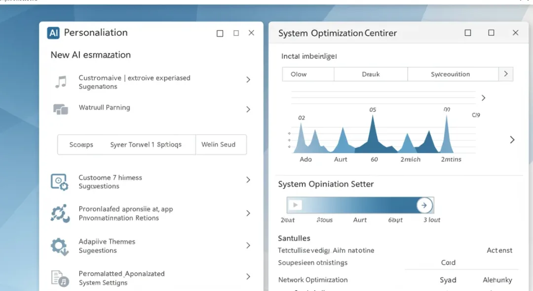Click the Syad value for Network Optimization
Image resolution: width=533 pixels, height=291 pixels.
point(448,280)
